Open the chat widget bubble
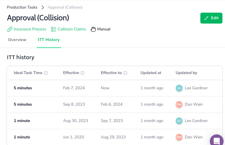 (x=217, y=141)
